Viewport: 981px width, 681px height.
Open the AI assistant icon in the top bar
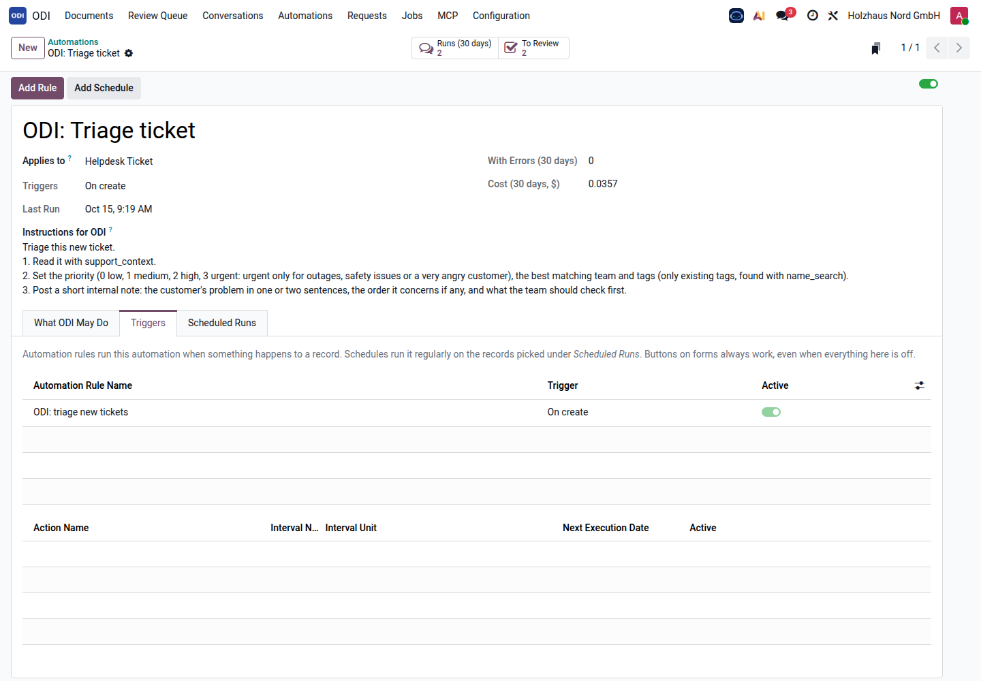click(759, 16)
